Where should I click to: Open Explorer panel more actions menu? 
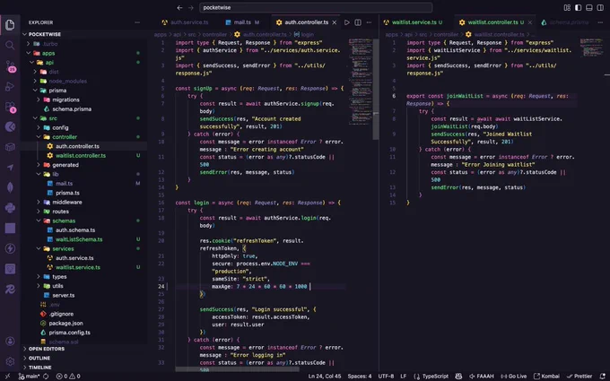[x=137, y=22]
